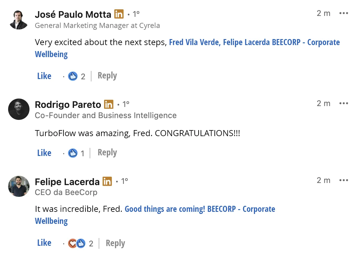Viewport: 361px width, 259px height.
Task: Open José Paulo Motta's profile photo
Action: pyautogui.click(x=19, y=19)
